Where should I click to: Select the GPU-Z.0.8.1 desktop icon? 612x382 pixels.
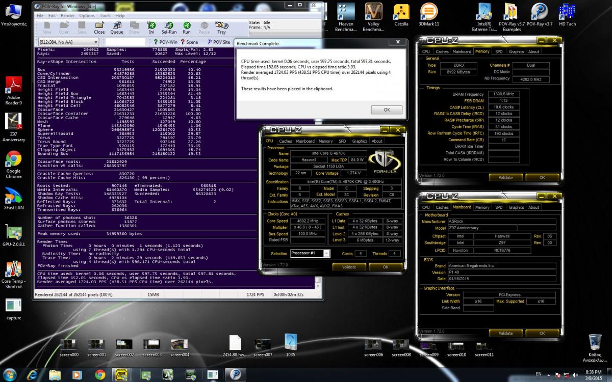[14, 235]
